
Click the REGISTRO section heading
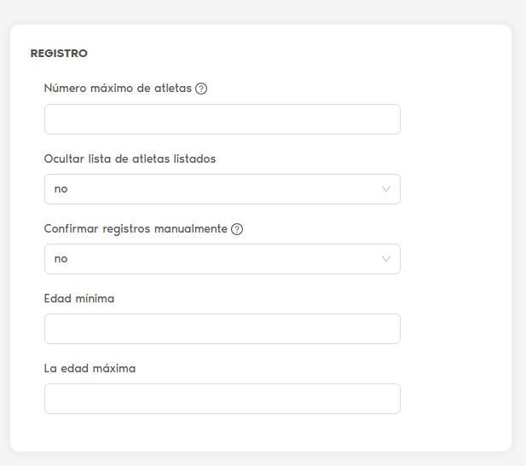point(59,53)
